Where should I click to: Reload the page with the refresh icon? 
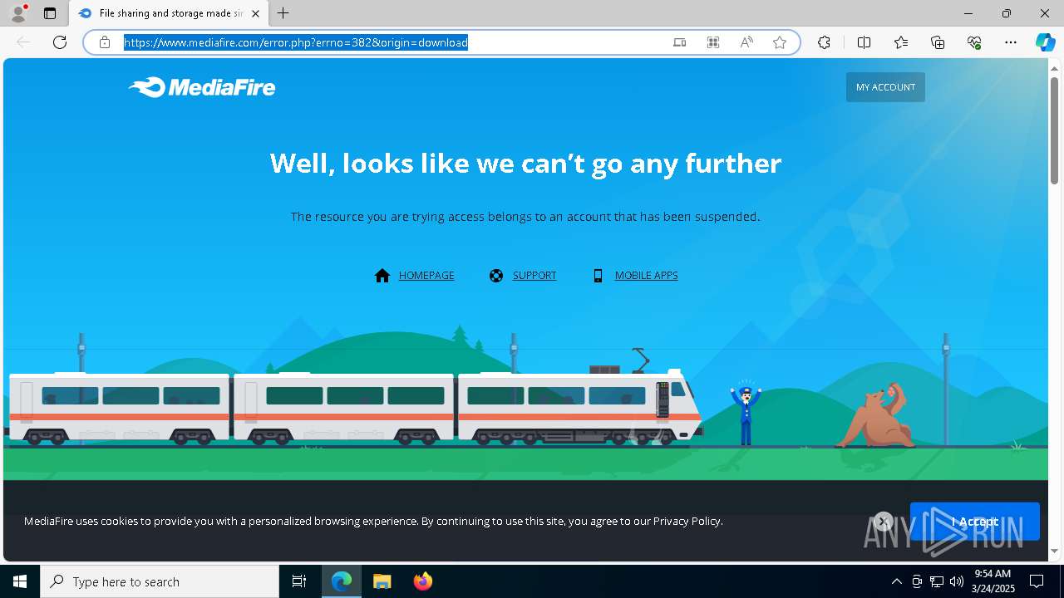[60, 42]
